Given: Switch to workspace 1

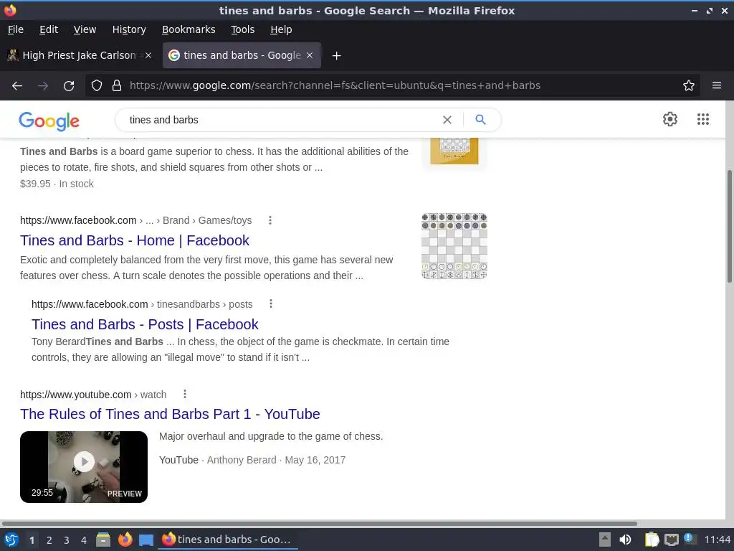Looking at the screenshot, I should pyautogui.click(x=32, y=540).
